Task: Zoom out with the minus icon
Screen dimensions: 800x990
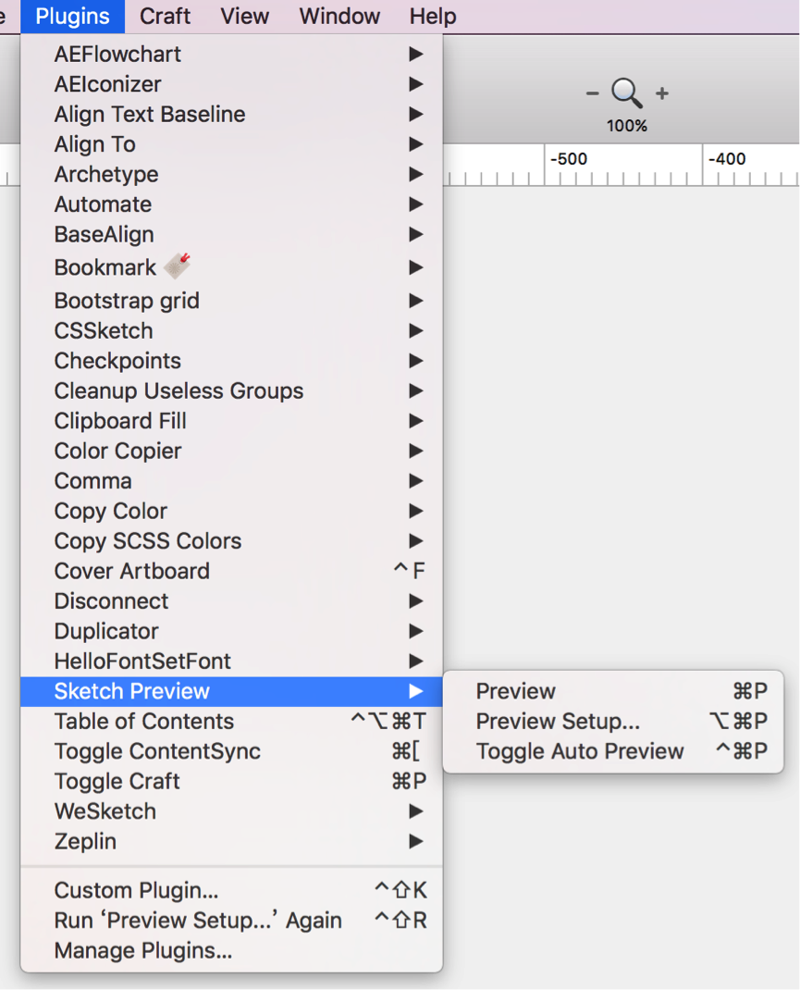Action: [592, 93]
